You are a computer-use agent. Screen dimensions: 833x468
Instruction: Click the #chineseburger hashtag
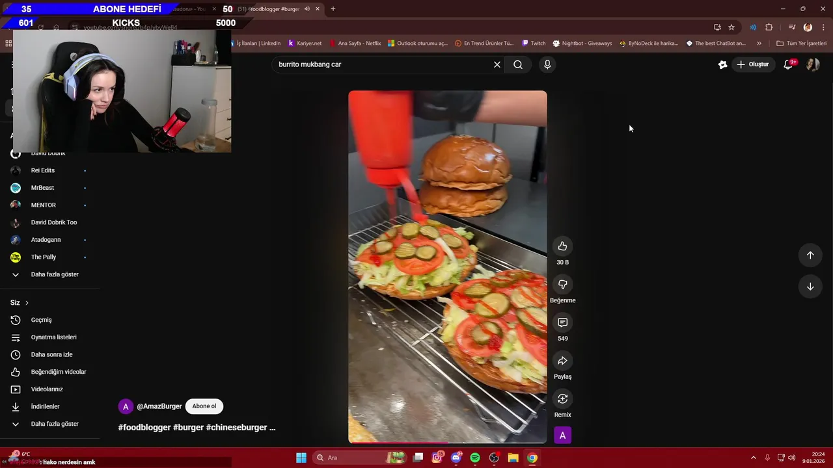click(236, 427)
